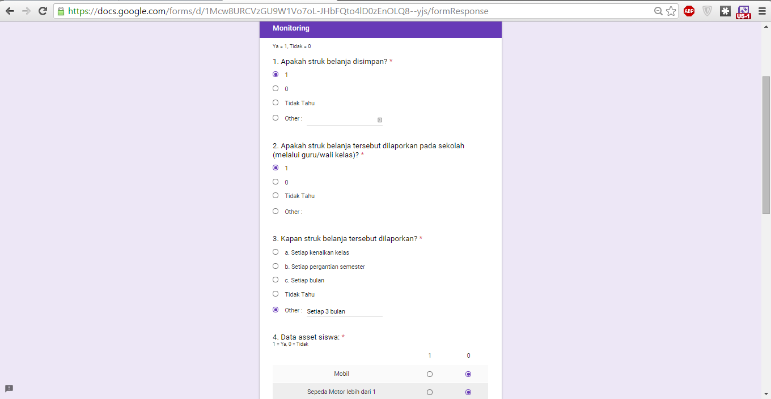771x399 pixels.
Task: Mark Mobil as 1 in the asset grid
Action: click(x=430, y=374)
